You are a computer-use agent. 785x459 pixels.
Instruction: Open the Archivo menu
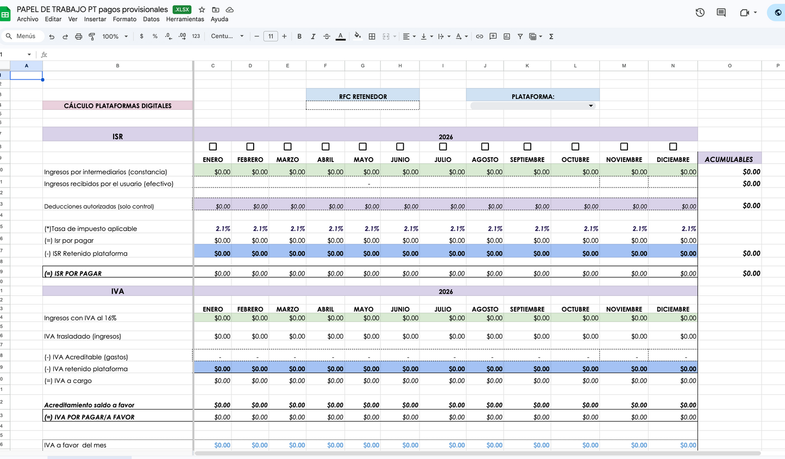(28, 19)
